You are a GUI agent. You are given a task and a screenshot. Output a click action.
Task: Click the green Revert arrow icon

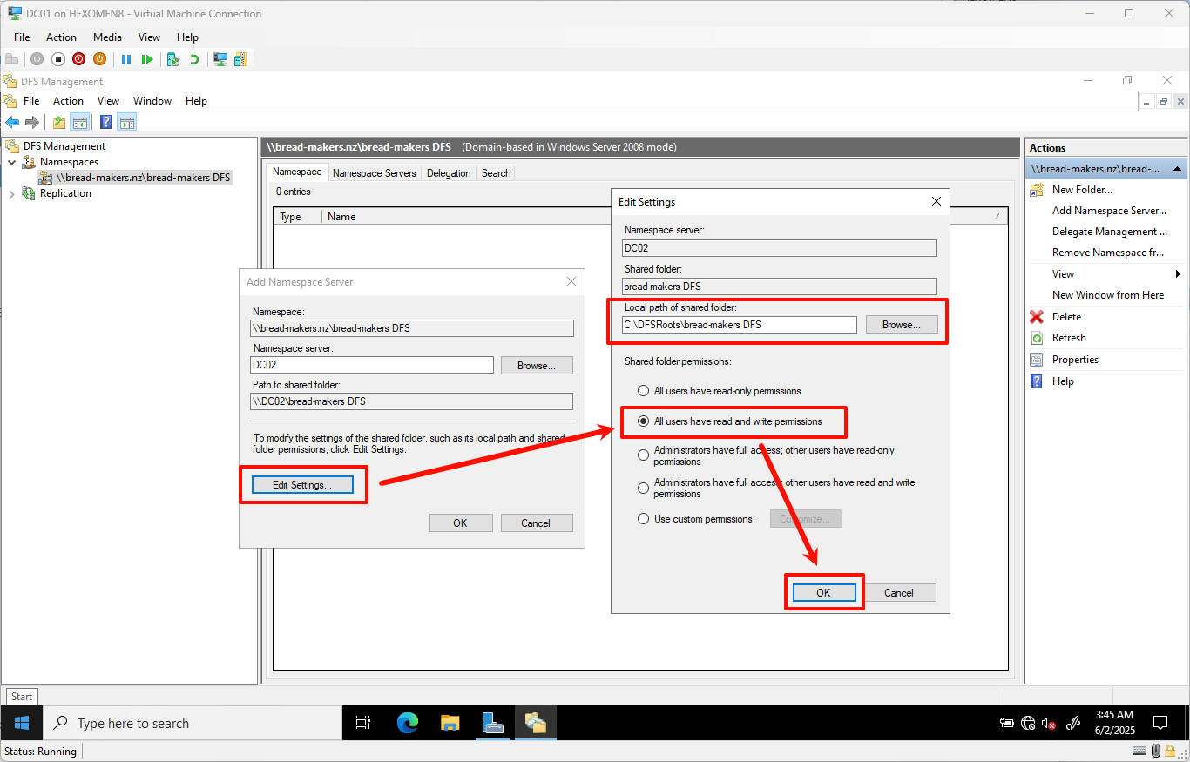click(x=193, y=59)
